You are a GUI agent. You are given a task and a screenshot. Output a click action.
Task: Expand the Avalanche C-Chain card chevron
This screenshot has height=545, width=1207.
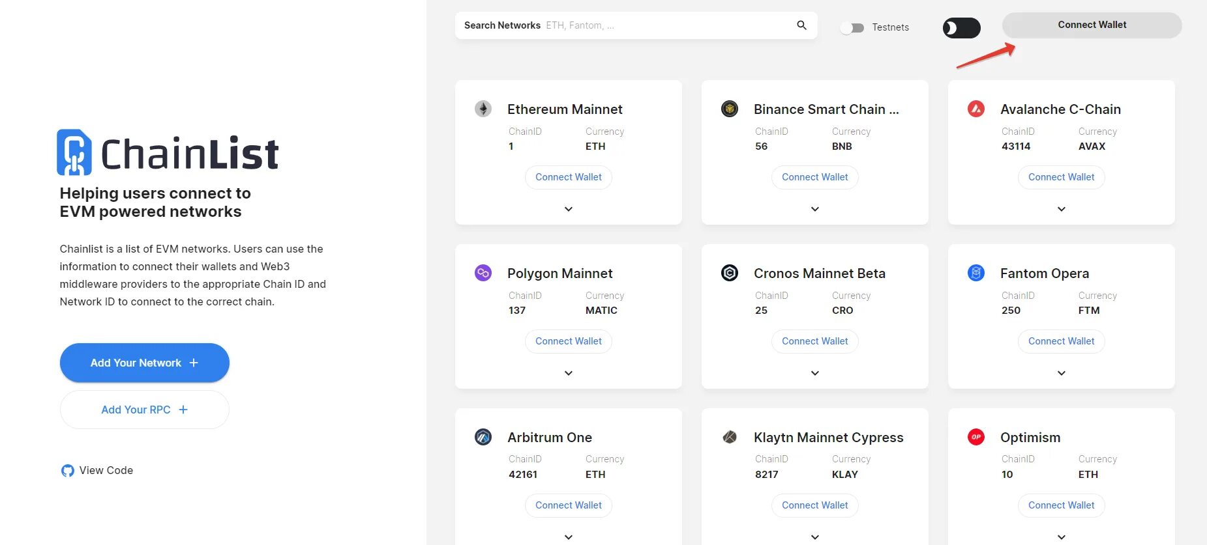(x=1062, y=209)
